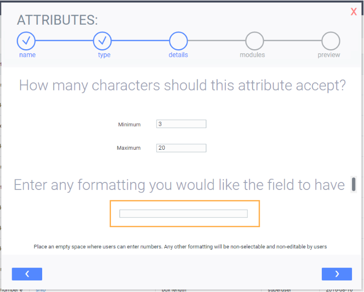This screenshot has height=292, width=364.
Task: Click the 'ATTRIBUTES:' dialog heading
Action: [x=57, y=20]
